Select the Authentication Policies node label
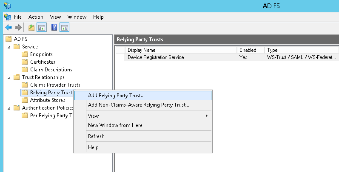This screenshot has height=172, width=339. [48, 108]
